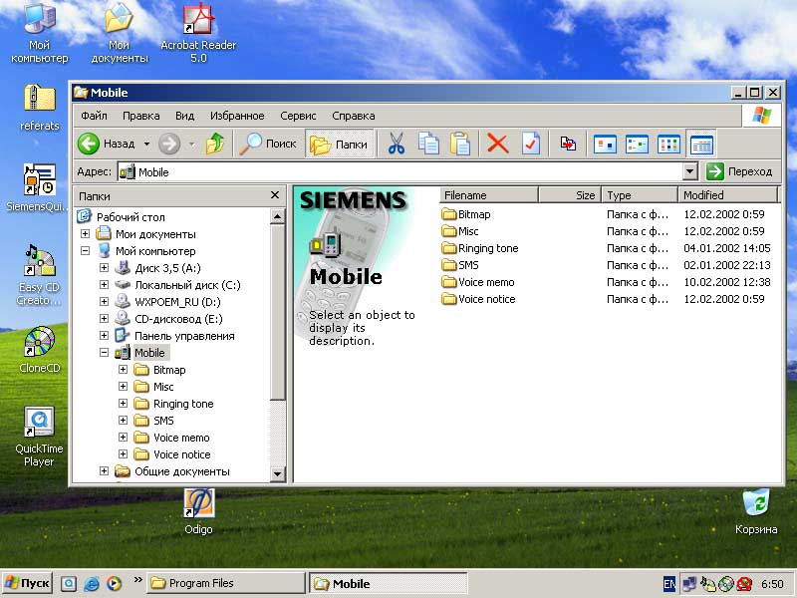The height and width of the screenshot is (598, 797).
Task: Toggle the Folders (Папки) pane button
Action: [x=339, y=144]
